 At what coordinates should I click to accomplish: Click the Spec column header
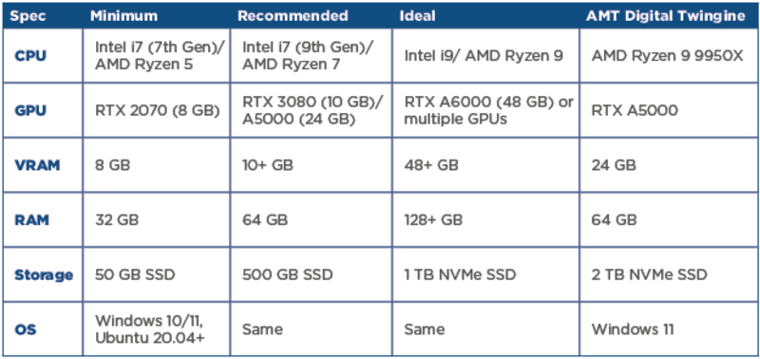[28, 16]
